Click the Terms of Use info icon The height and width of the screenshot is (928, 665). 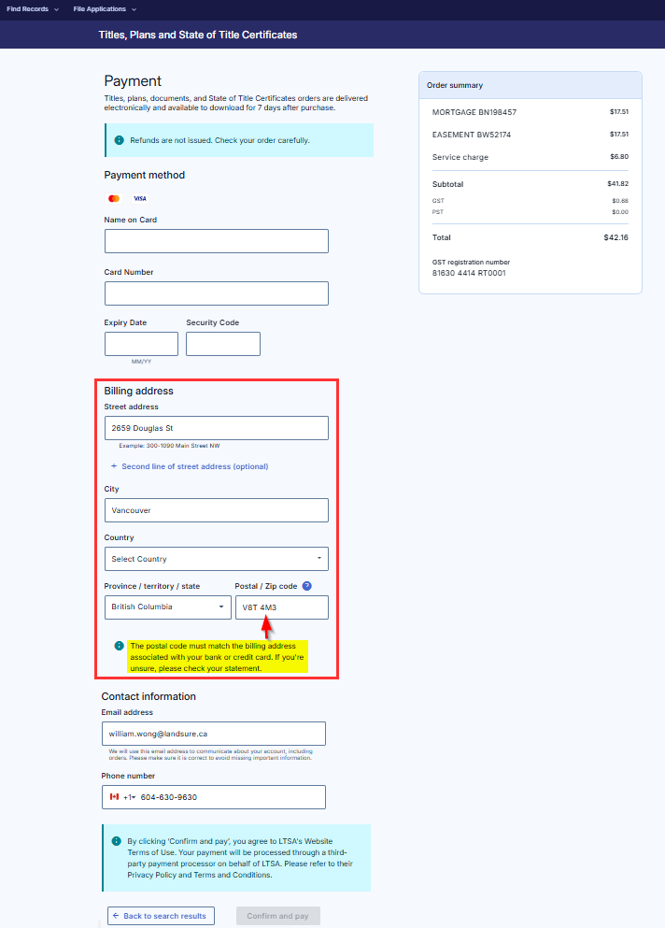click(x=116, y=841)
